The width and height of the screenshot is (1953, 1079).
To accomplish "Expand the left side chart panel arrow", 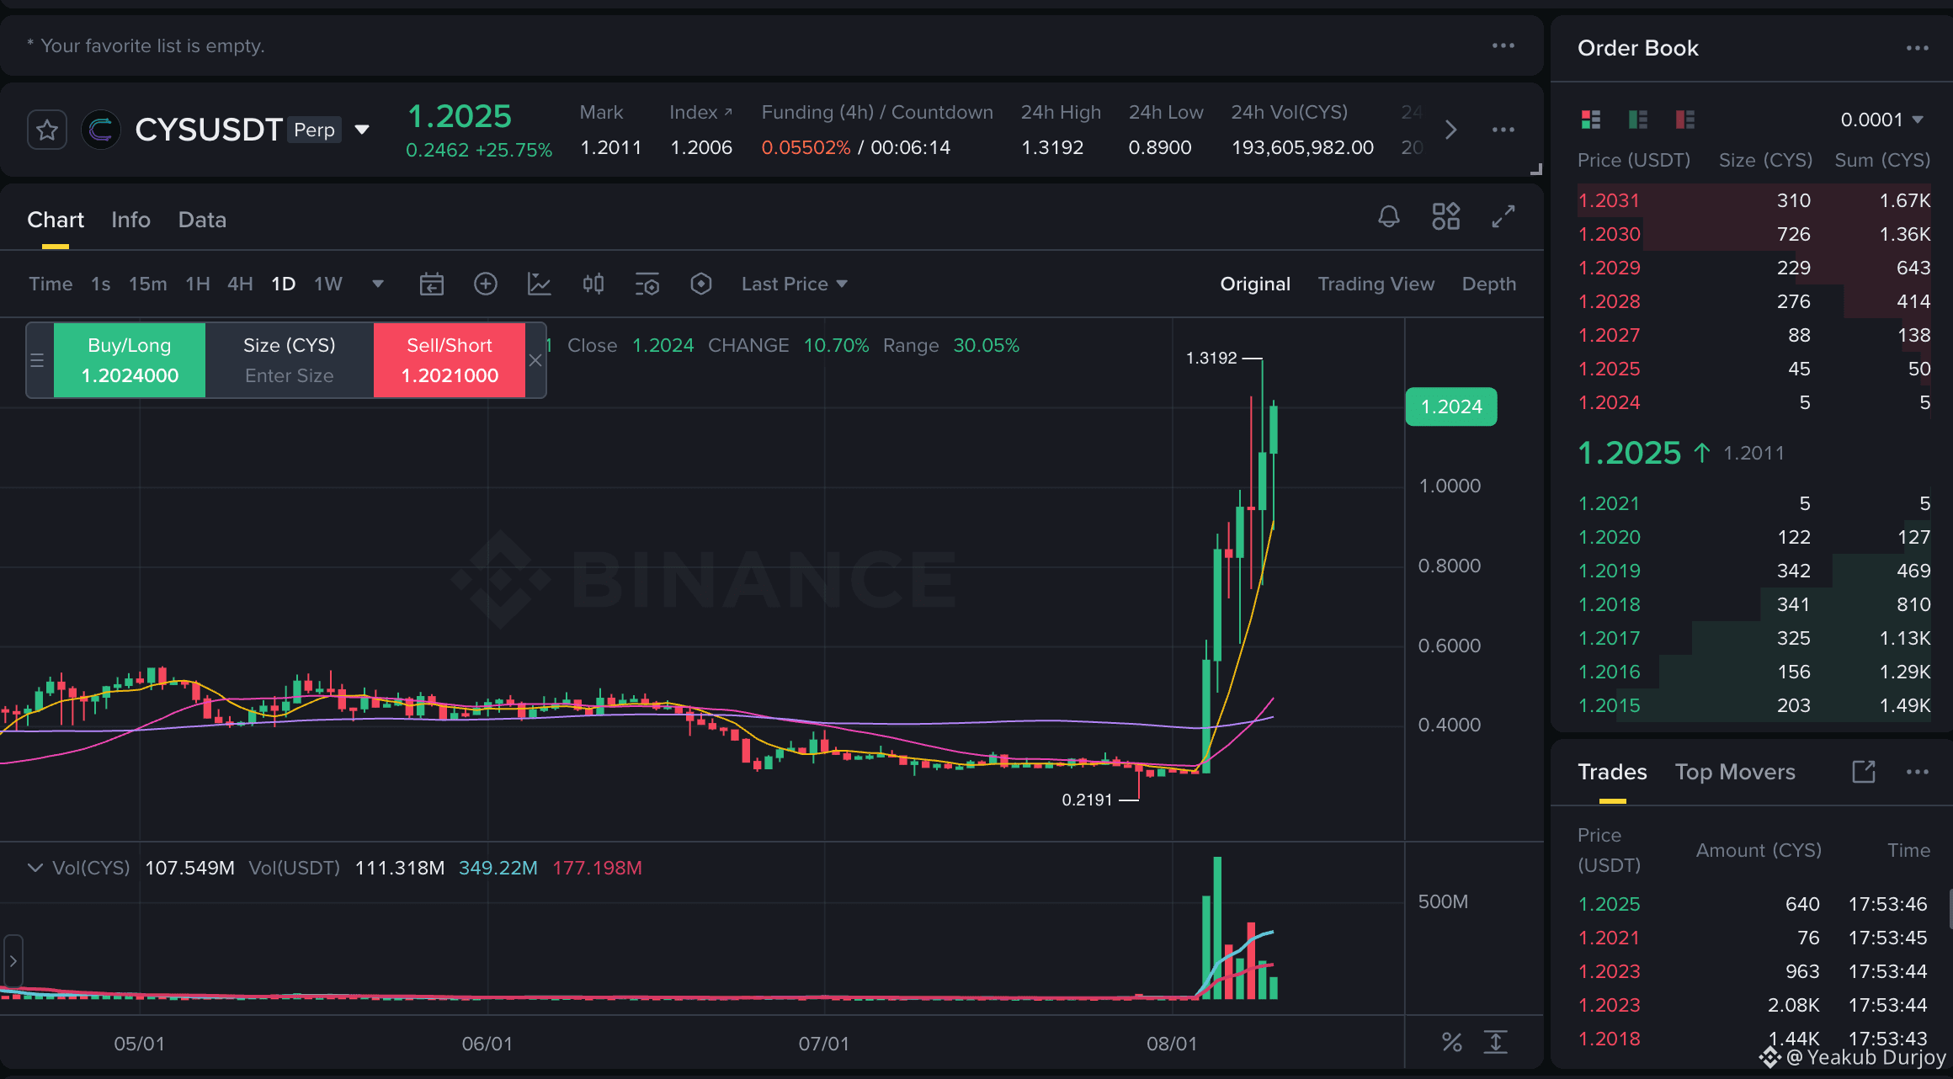I will coord(13,960).
